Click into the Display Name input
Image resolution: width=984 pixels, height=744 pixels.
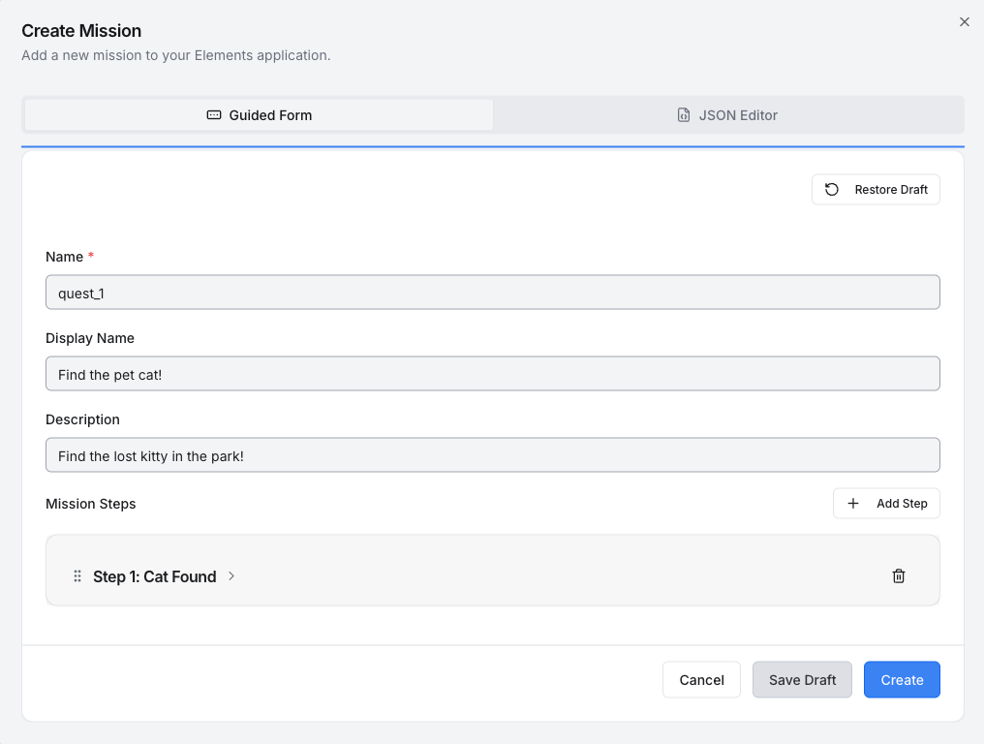pyautogui.click(x=492, y=374)
